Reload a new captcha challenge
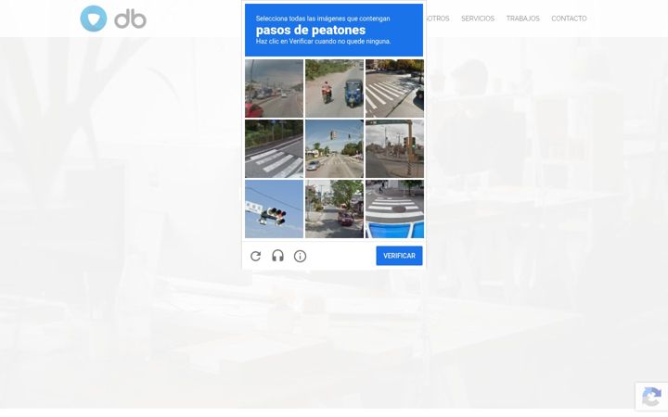The width and height of the screenshot is (668, 417). (x=256, y=256)
